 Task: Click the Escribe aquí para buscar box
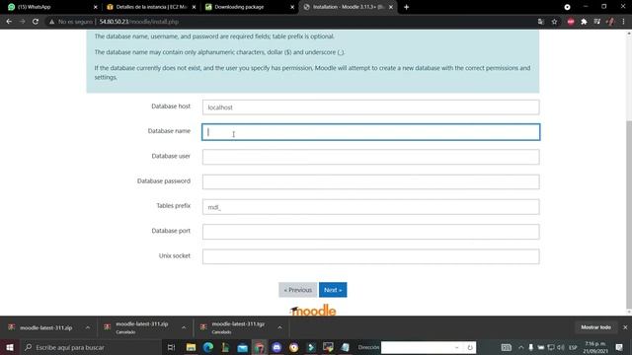tap(91, 347)
